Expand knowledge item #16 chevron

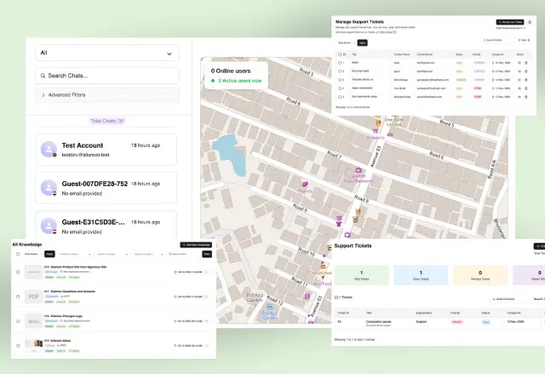(206, 321)
